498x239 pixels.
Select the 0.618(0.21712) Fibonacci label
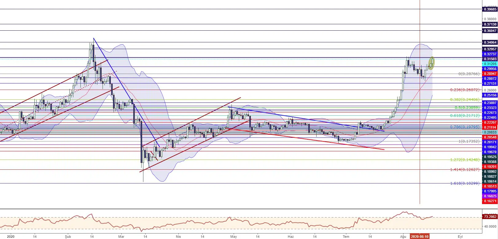click(x=465, y=116)
